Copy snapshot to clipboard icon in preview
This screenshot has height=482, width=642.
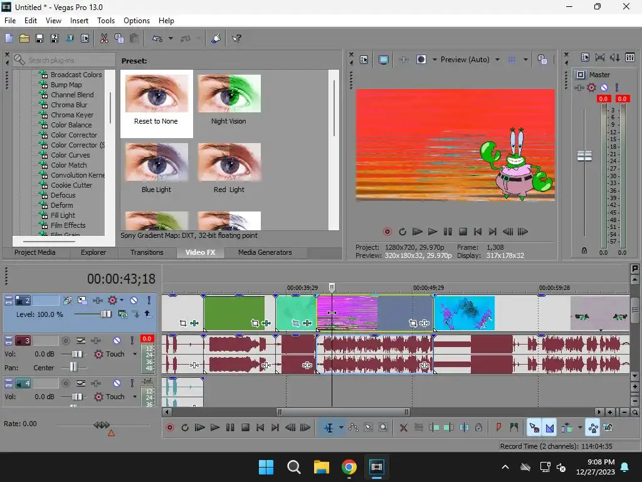point(542,60)
